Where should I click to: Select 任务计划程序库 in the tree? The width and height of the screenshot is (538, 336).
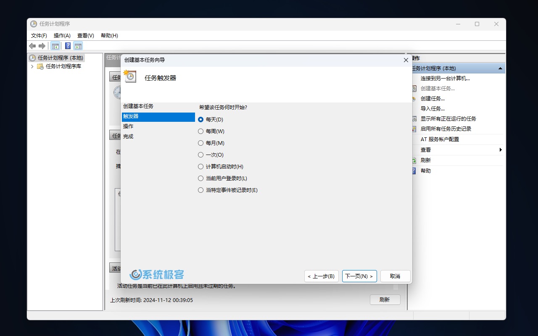[x=63, y=66]
